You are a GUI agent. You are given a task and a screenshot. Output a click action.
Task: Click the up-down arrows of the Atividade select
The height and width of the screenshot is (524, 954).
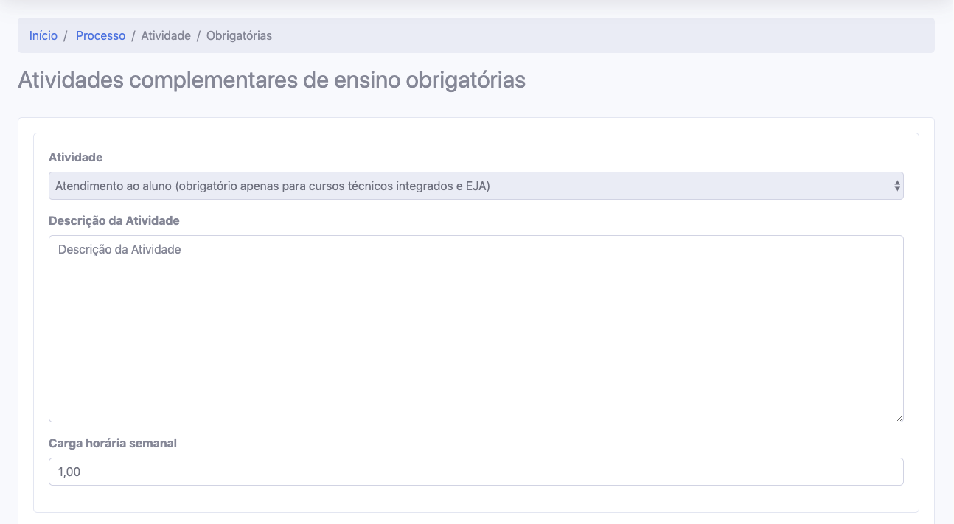[896, 186]
